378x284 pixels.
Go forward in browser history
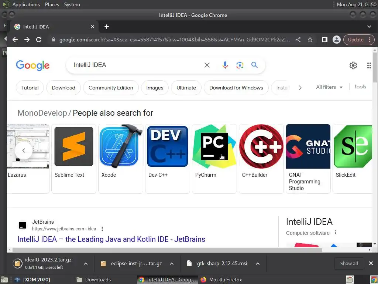[x=27, y=40]
